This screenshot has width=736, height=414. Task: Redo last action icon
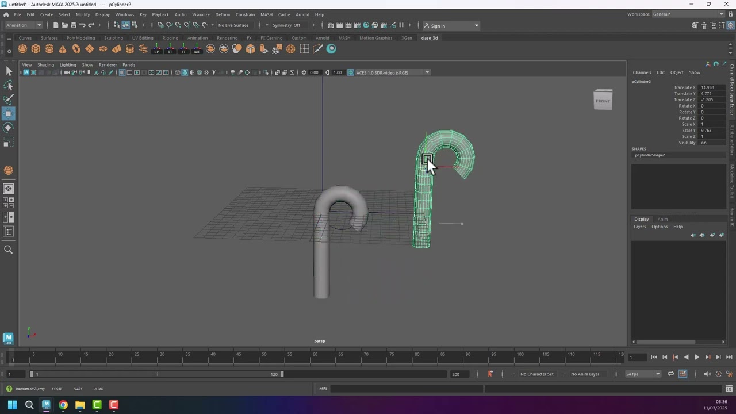point(91,25)
